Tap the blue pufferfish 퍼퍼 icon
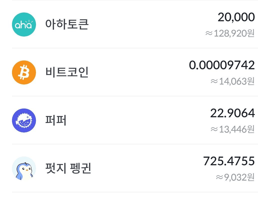This screenshot has width=270, height=200. 24,120
